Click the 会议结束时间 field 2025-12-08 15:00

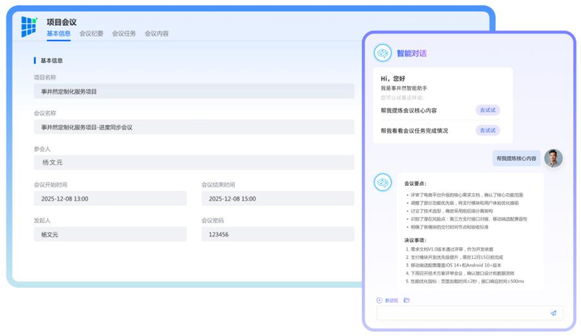278,198
